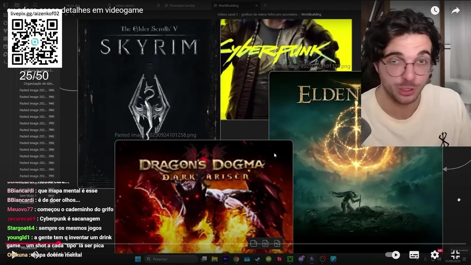Click the livepix QR code
471x265 pixels.
[x=35, y=42]
